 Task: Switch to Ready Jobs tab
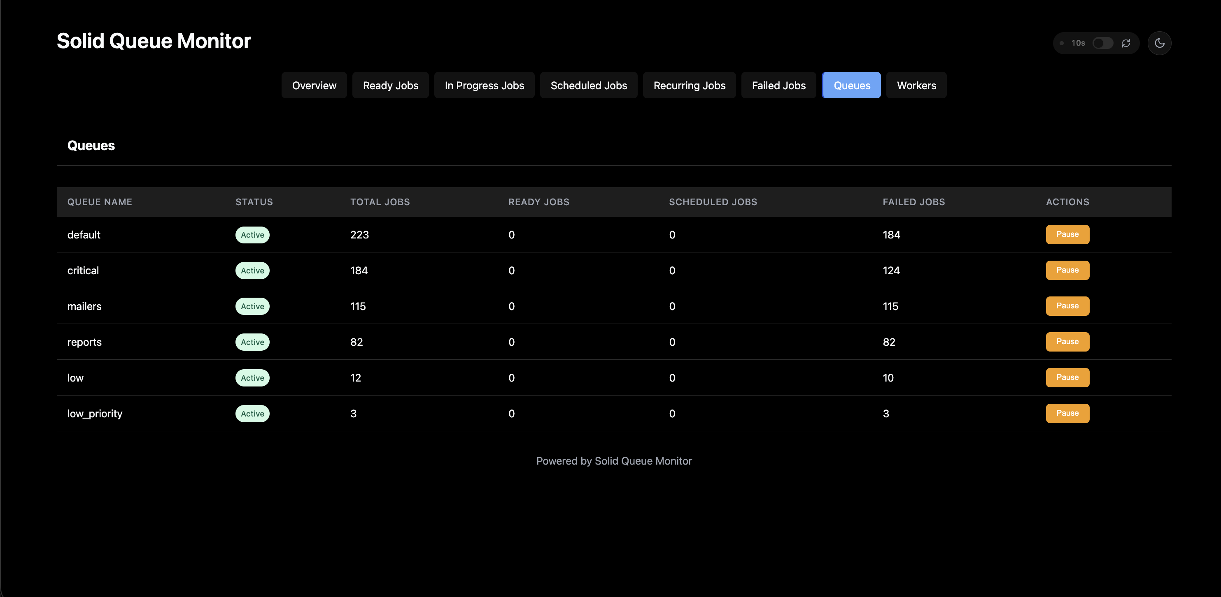point(390,85)
